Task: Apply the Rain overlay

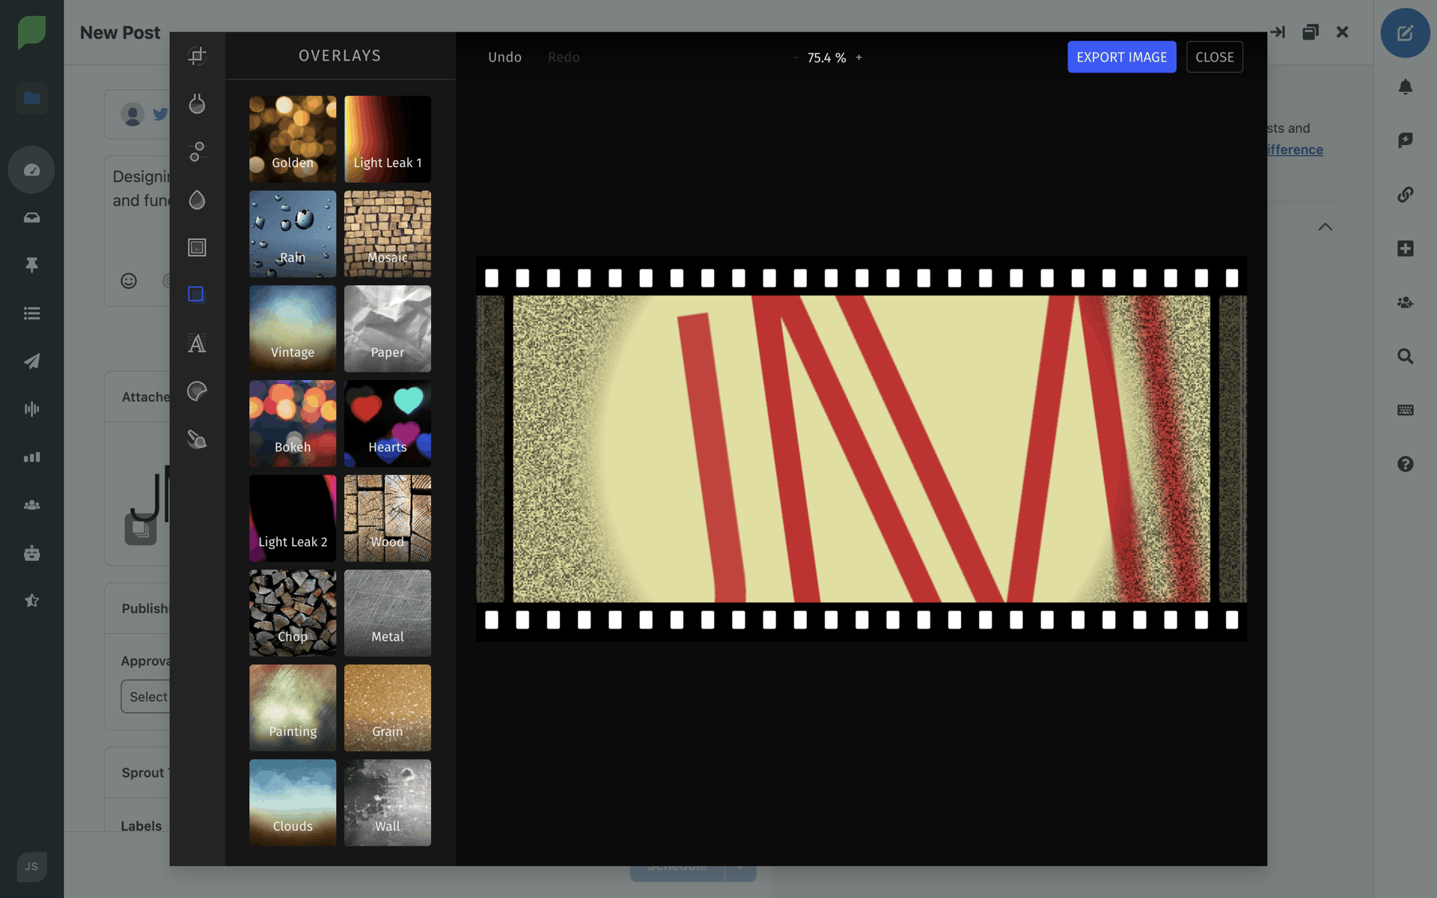Action: point(293,234)
